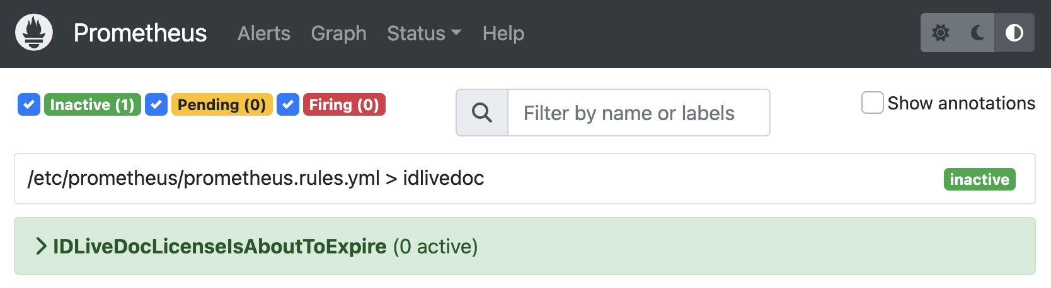Click the Prometheus brand title
The image size is (1051, 288).
coord(140,33)
